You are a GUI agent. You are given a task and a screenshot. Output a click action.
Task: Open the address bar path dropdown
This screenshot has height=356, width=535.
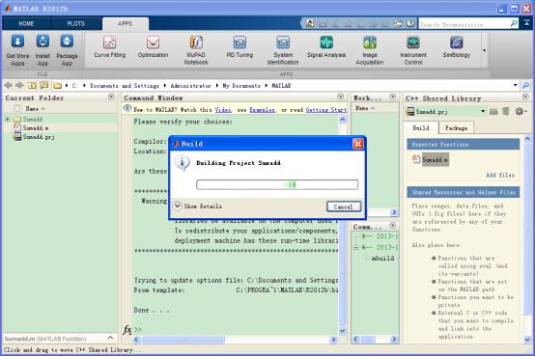516,85
